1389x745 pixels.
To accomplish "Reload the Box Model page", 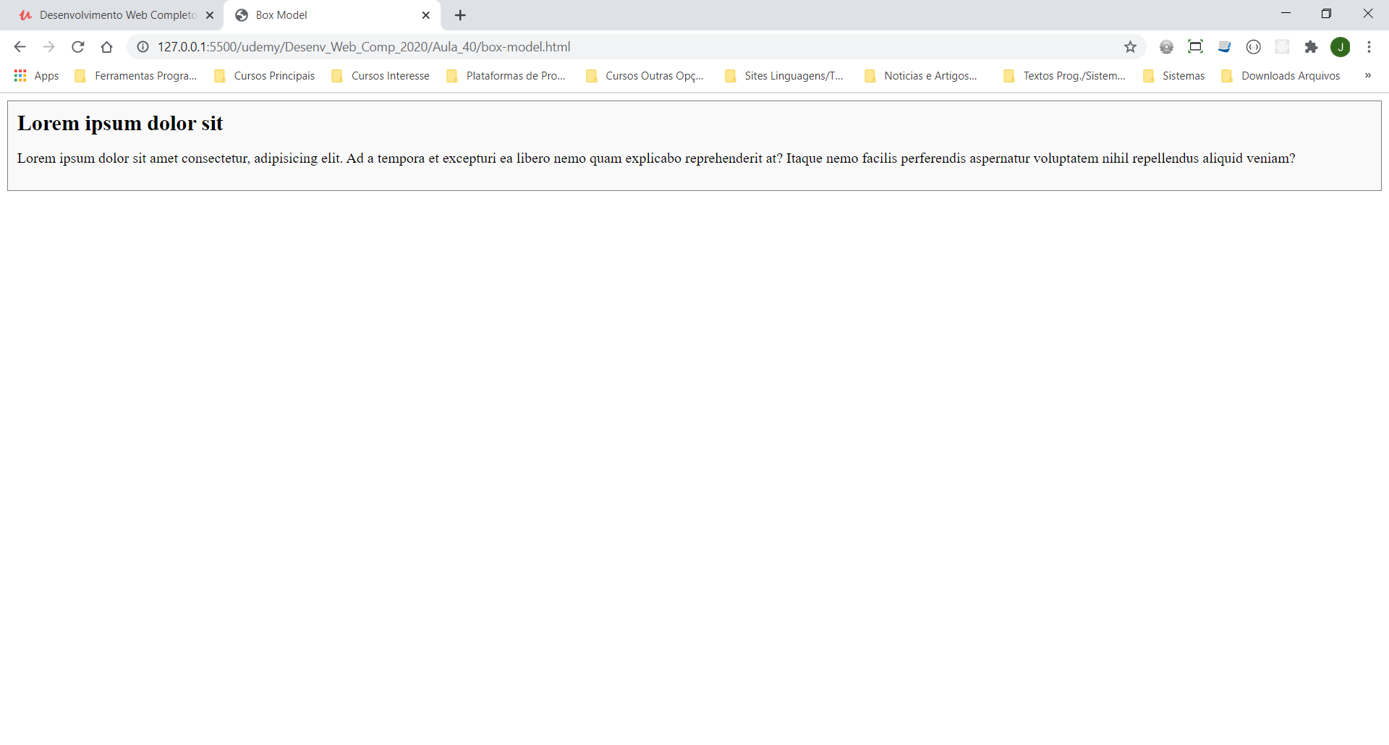I will click(77, 47).
